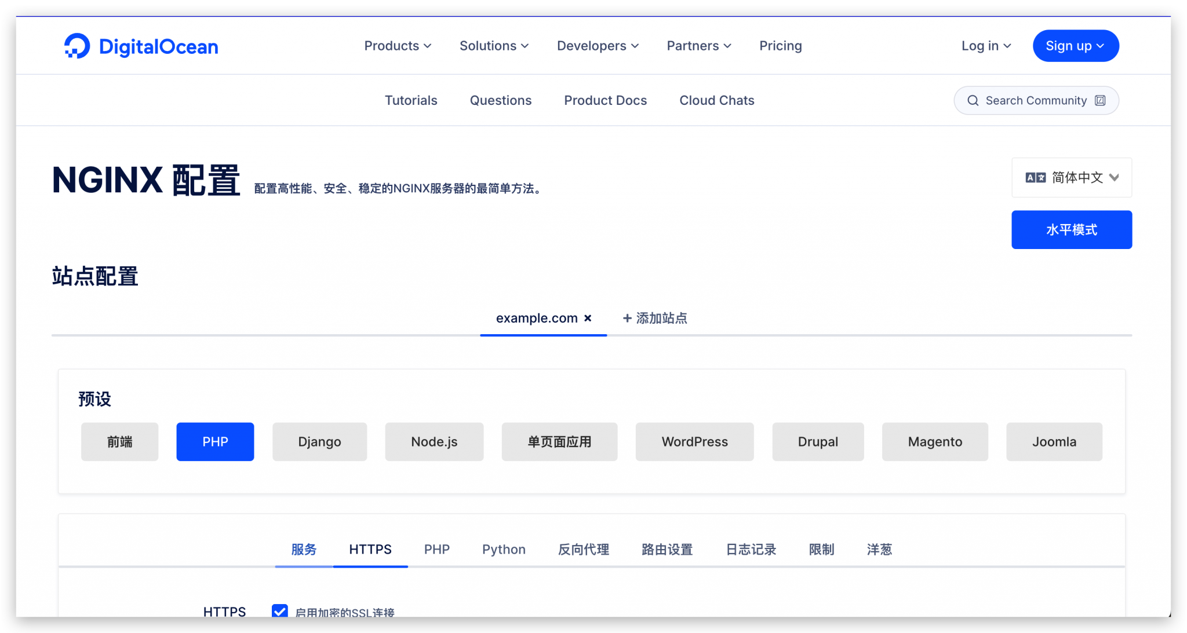Select the PHP preset
The width and height of the screenshot is (1187, 633).
click(x=215, y=441)
